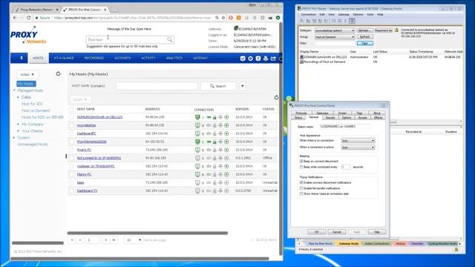This screenshot has height=267, width=475.
Task: Click the green lock icon in DOMAIN\JohnSmith row
Action: point(214,117)
